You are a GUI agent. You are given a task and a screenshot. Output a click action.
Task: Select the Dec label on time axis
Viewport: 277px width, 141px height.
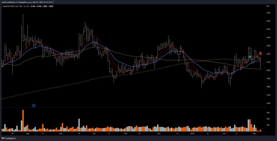point(159,134)
